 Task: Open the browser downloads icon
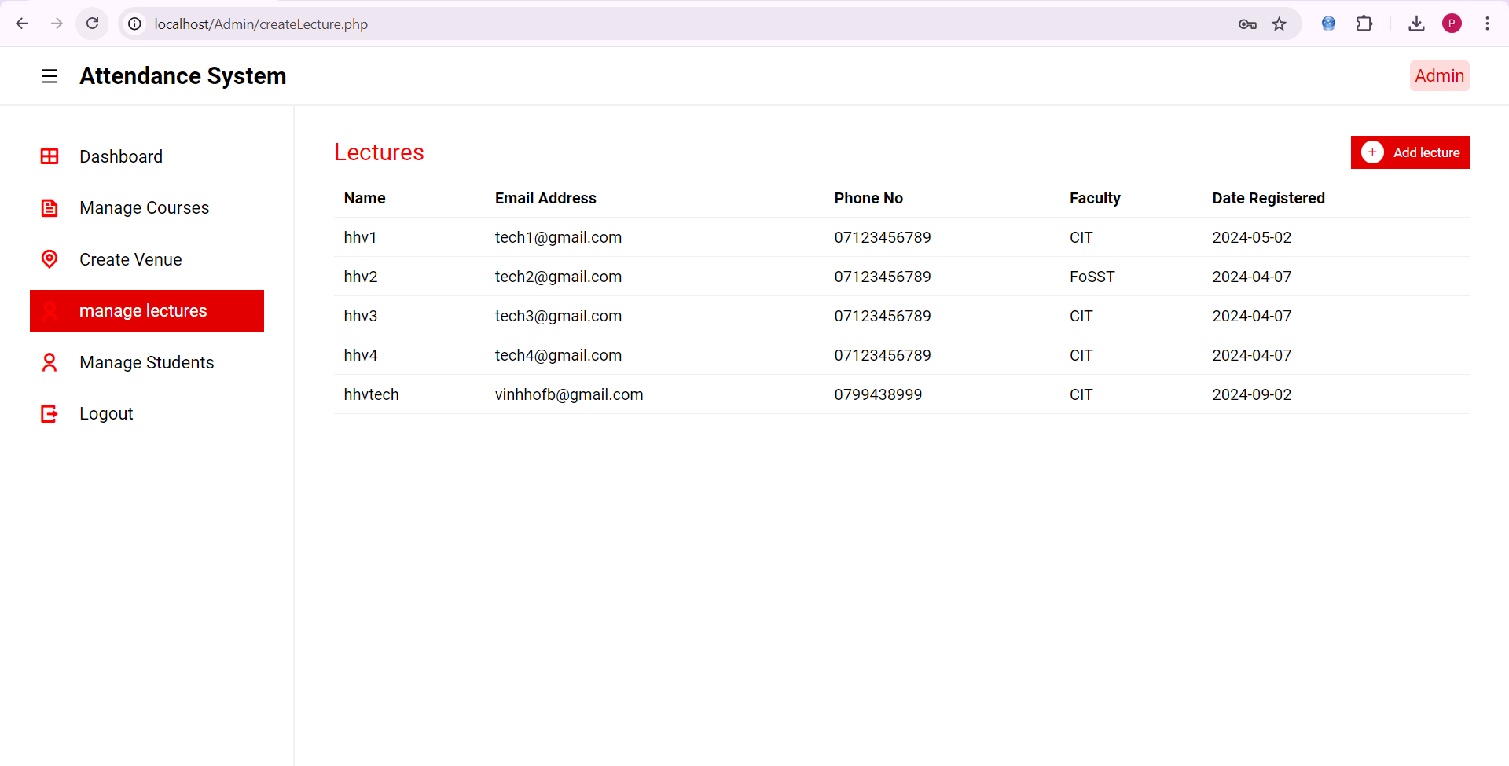click(1416, 24)
